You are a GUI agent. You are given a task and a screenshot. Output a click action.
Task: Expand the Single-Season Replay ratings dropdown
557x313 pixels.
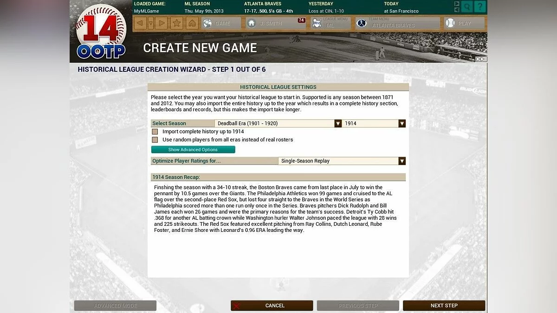(402, 161)
